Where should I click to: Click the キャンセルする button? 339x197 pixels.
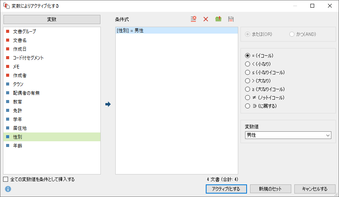(x=315, y=189)
